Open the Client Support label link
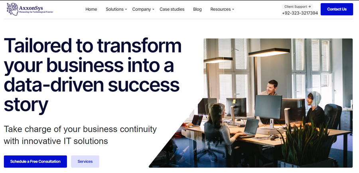This screenshot has width=359, height=173. coord(295,6)
